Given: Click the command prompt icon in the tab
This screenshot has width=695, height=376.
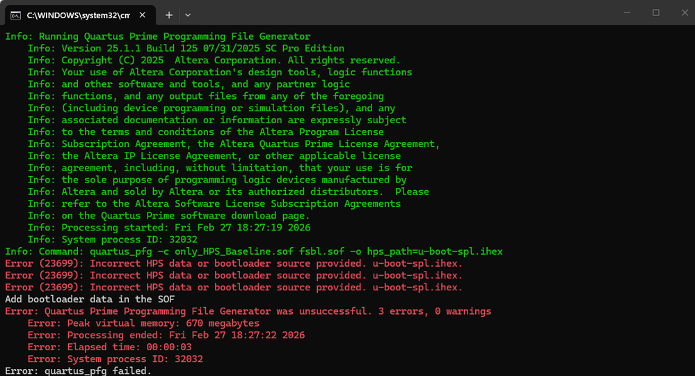Looking at the screenshot, I should [15, 14].
